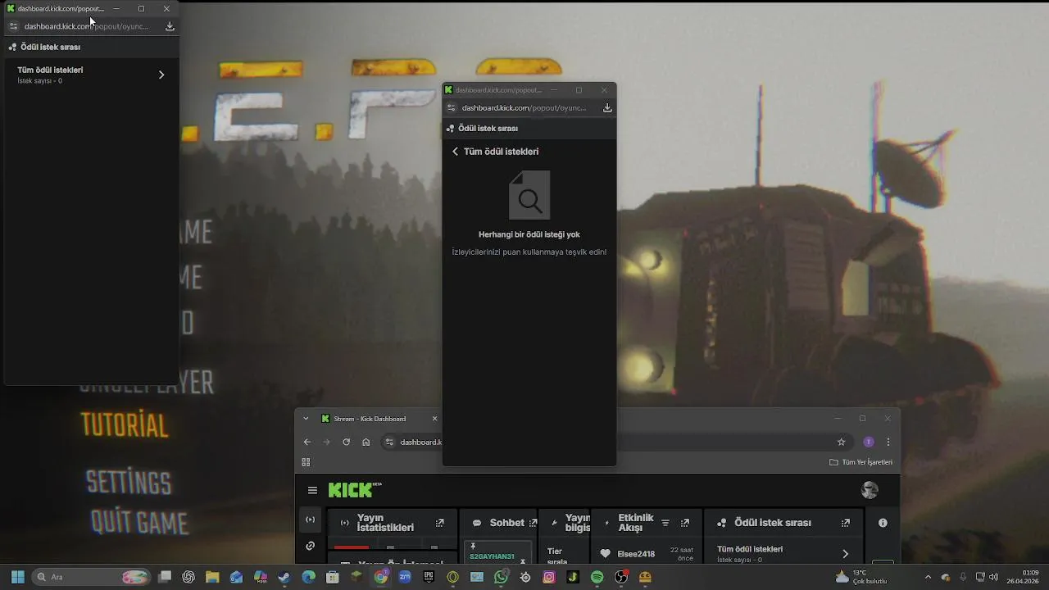The image size is (1049, 590).
Task: Open Chrome profile avatar
Action: pos(869,442)
